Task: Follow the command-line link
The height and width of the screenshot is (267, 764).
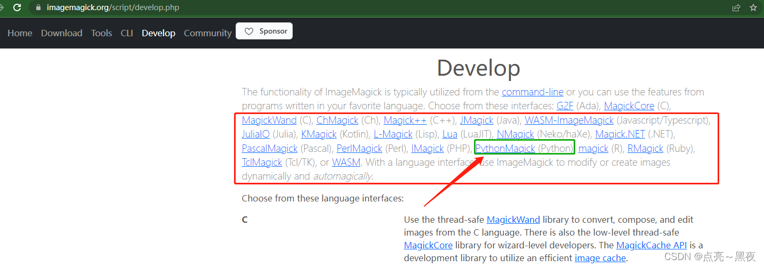Action: click(533, 92)
